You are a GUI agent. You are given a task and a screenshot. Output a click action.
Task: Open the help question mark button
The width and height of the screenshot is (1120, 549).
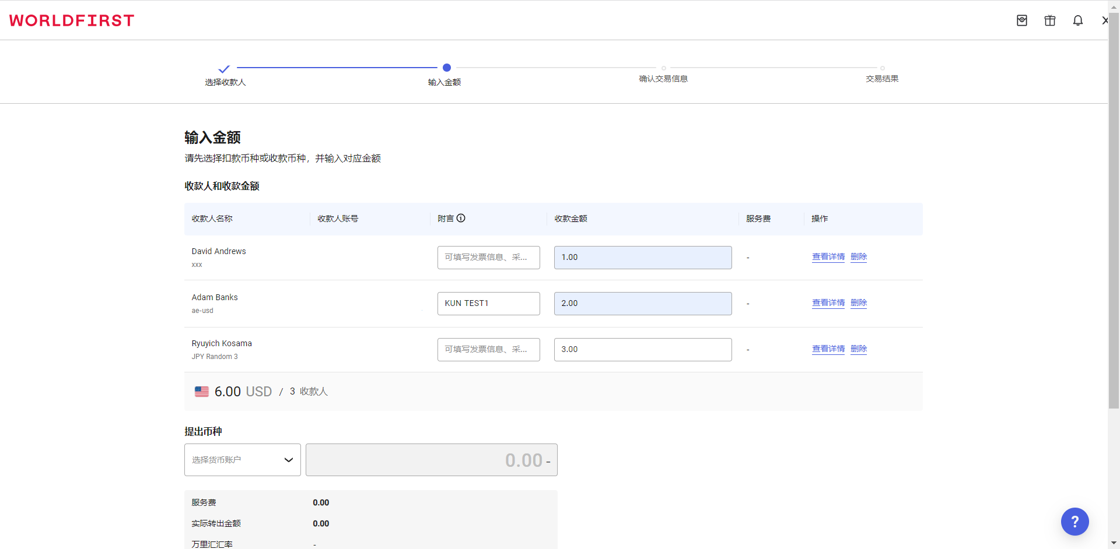1074,522
